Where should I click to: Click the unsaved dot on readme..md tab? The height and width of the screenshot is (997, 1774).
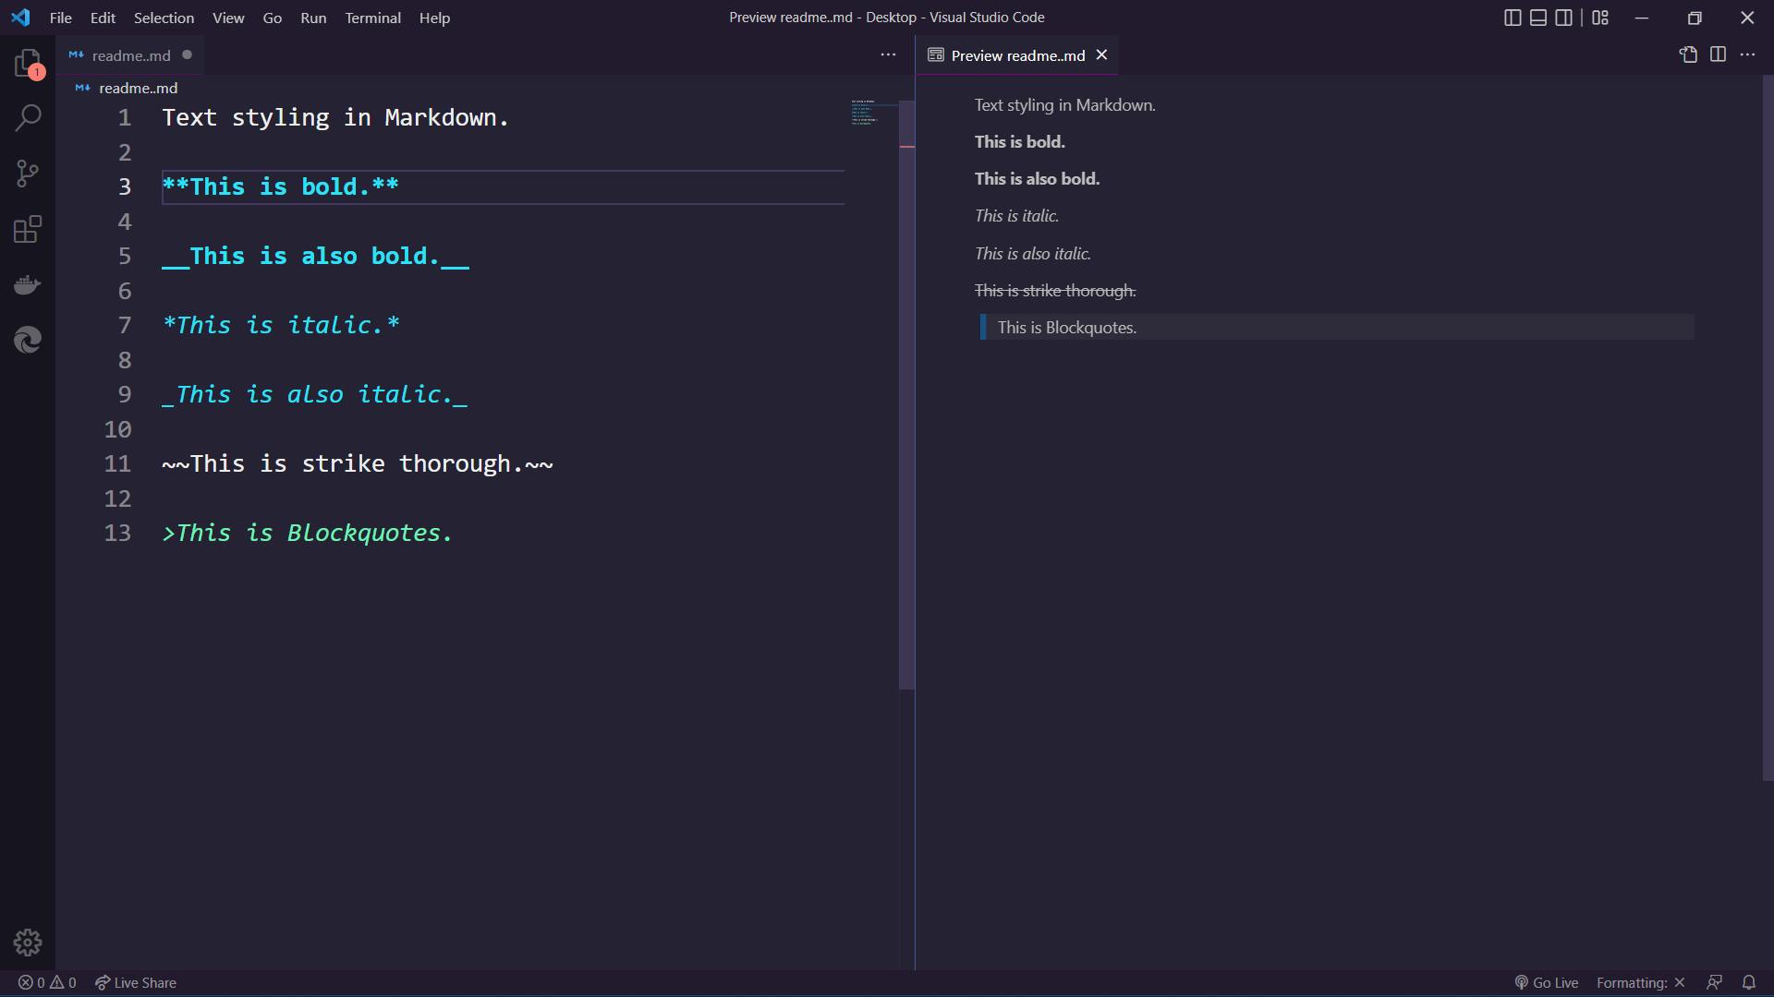[x=188, y=55]
